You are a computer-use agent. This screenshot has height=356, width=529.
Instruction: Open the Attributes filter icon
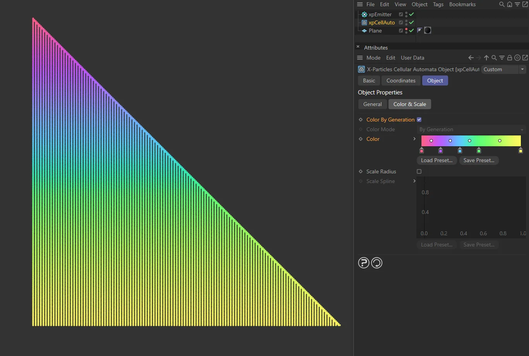pyautogui.click(x=502, y=57)
